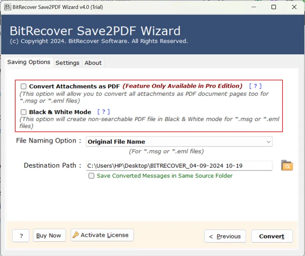Click the '(For *.msg or *.eml files)' note
The width and height of the screenshot is (305, 256).
pyautogui.click(x=167, y=151)
